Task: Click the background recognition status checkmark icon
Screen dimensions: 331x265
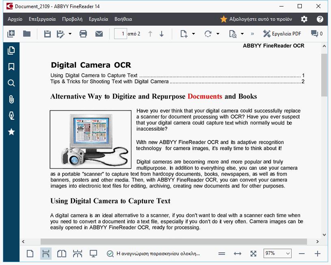Action: pyautogui.click(x=110, y=254)
